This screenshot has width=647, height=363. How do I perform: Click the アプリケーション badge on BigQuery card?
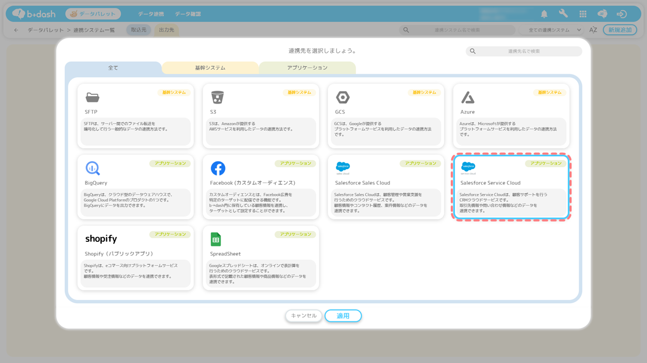[170, 163]
